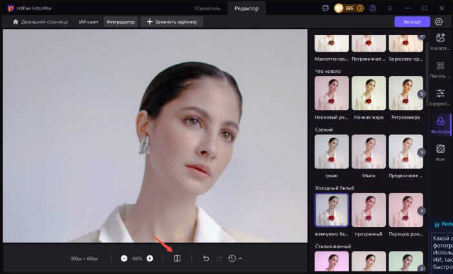Click the settings gear next to Экспорт
The height and width of the screenshot is (274, 453).
coord(439,21)
